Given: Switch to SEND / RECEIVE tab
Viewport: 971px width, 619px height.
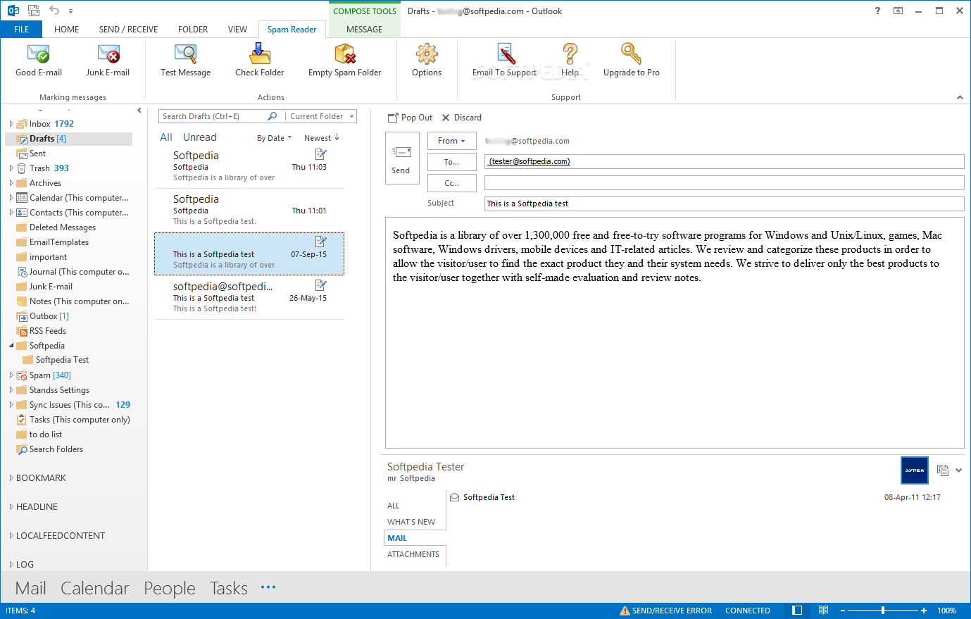Looking at the screenshot, I should pyautogui.click(x=128, y=29).
